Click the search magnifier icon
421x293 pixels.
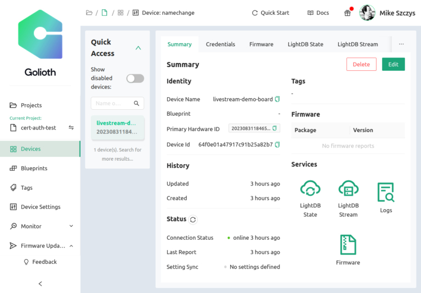136,103
